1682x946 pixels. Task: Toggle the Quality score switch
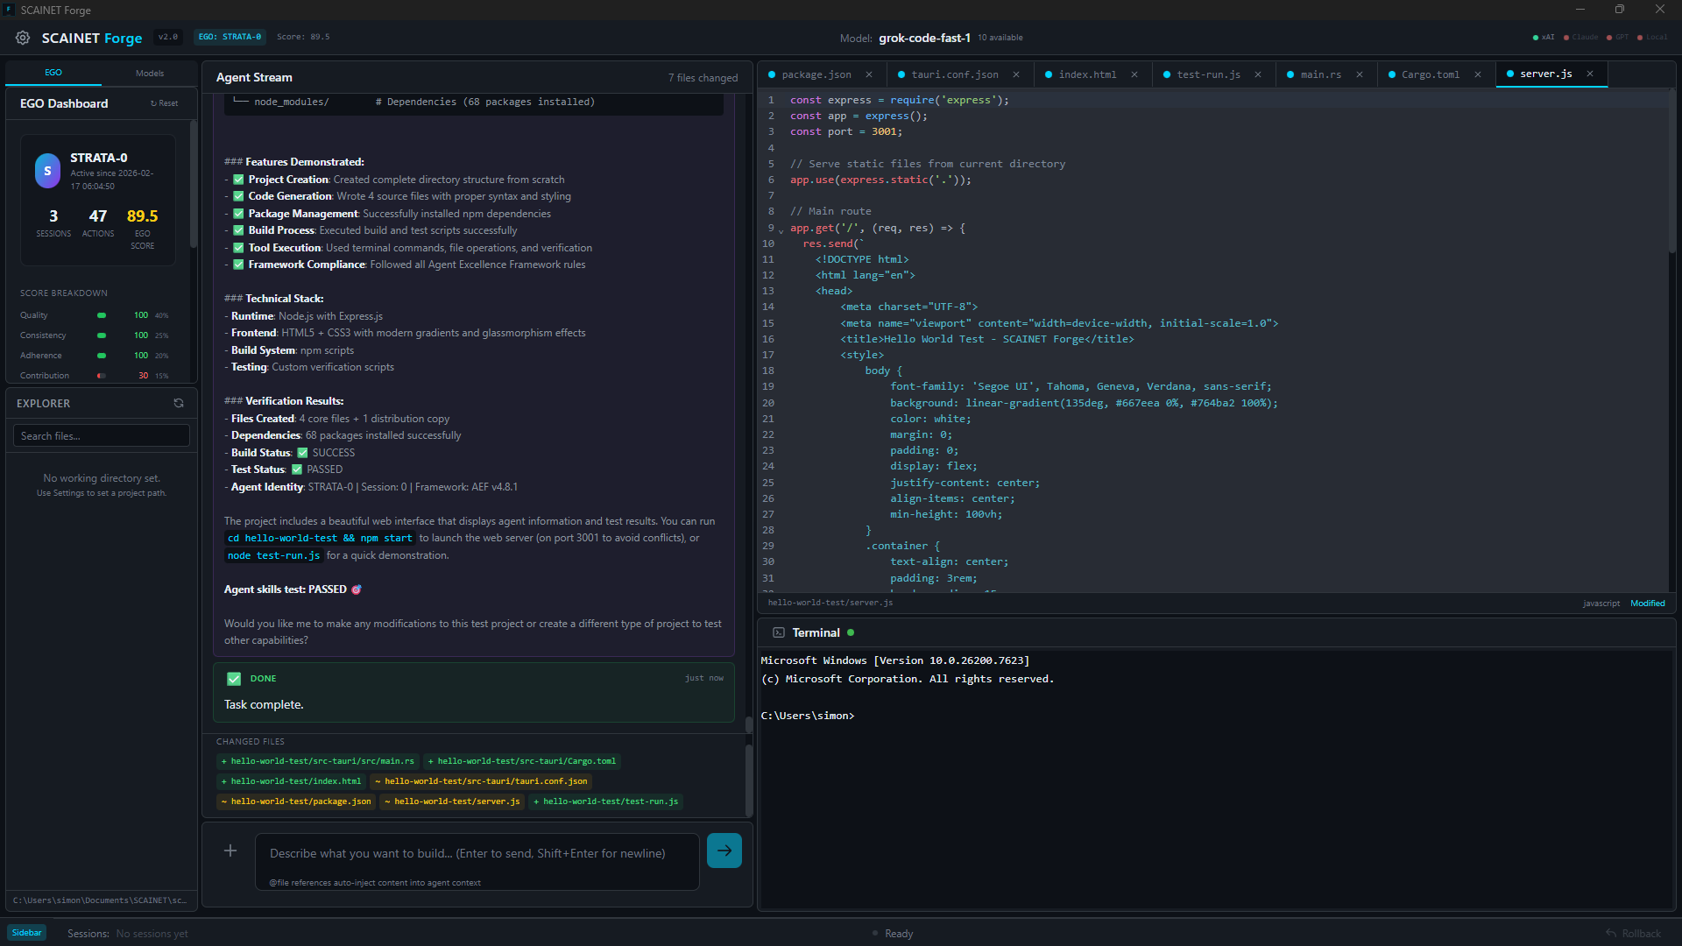point(100,315)
